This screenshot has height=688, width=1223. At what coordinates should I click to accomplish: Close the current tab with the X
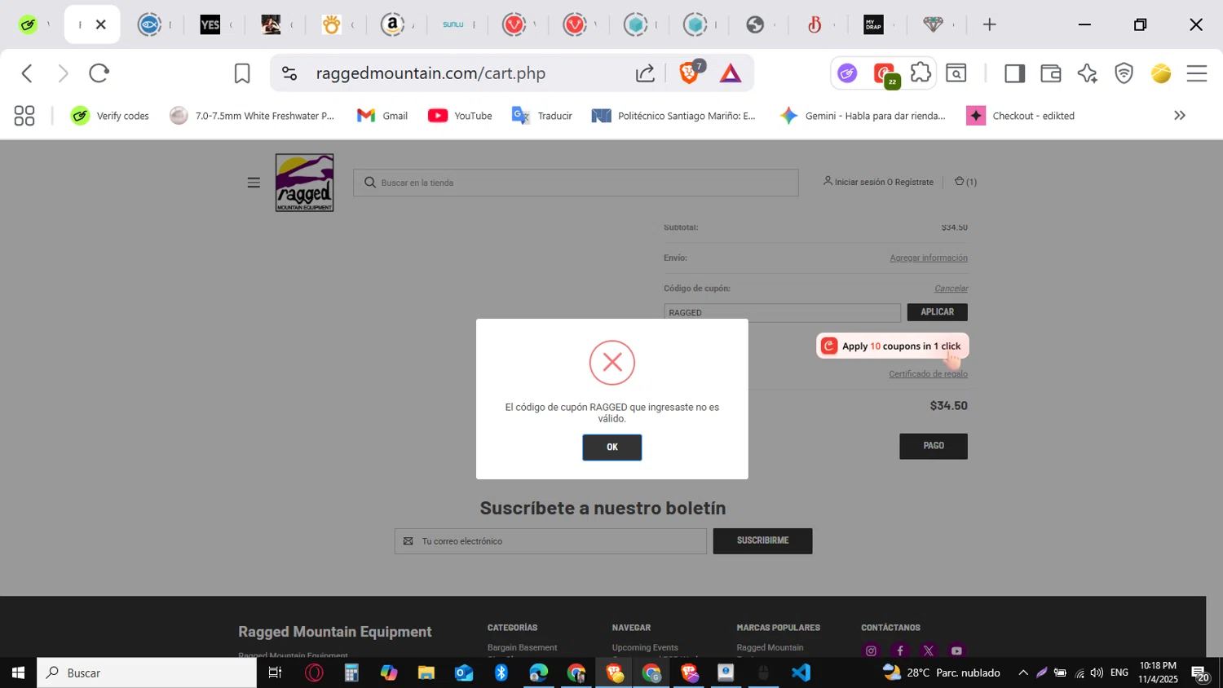tap(101, 24)
